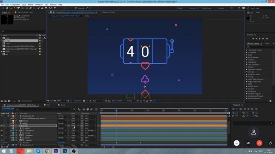Open the composition magnification ratio dropdown
This screenshot has height=154, width=275.
(61, 101)
